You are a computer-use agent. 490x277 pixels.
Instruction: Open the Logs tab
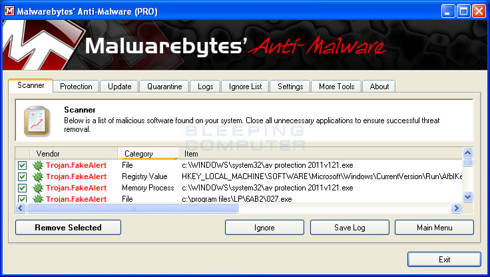click(205, 87)
